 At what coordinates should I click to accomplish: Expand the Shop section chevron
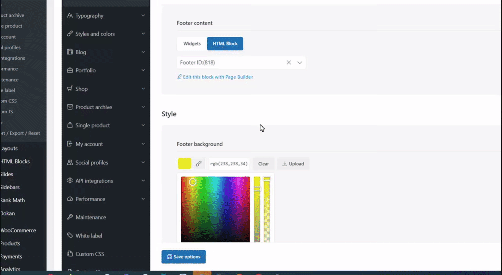(x=143, y=89)
